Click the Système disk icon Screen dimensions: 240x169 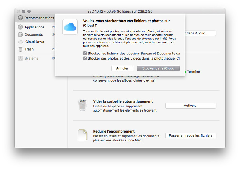coord(20,58)
